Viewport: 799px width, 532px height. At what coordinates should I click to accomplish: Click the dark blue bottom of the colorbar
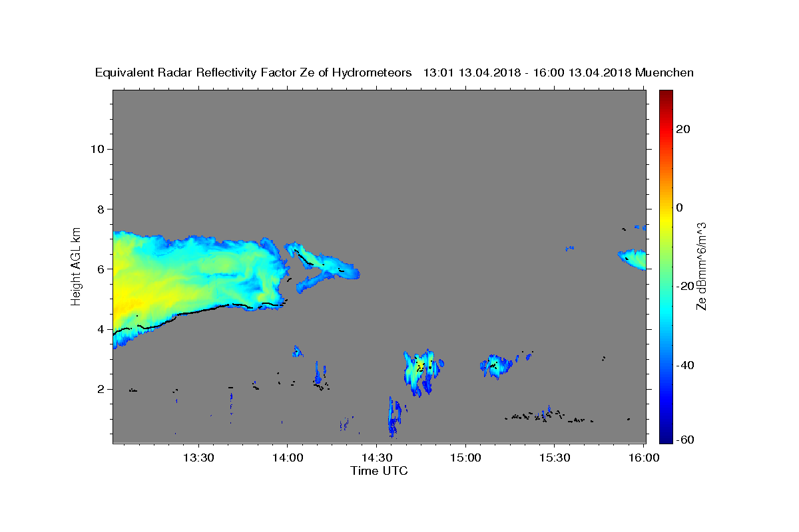(x=665, y=437)
